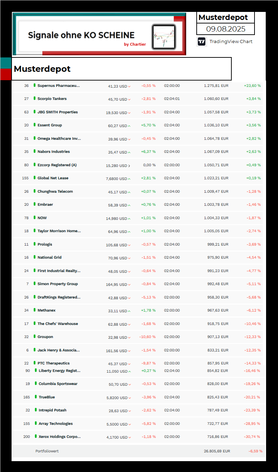Open JBG SMITH Properties entry

tap(138, 112)
